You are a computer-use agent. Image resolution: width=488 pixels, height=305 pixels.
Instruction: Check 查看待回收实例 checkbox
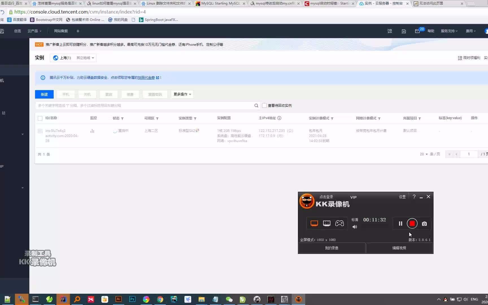point(264,105)
